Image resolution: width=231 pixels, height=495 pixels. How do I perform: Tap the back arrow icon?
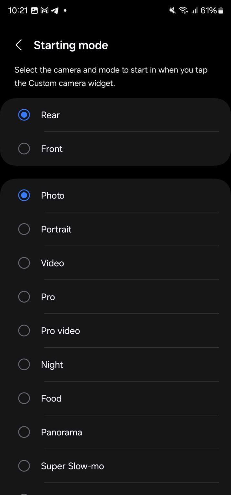[19, 45]
